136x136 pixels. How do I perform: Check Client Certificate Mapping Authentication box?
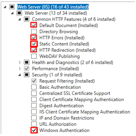pos(34,99)
